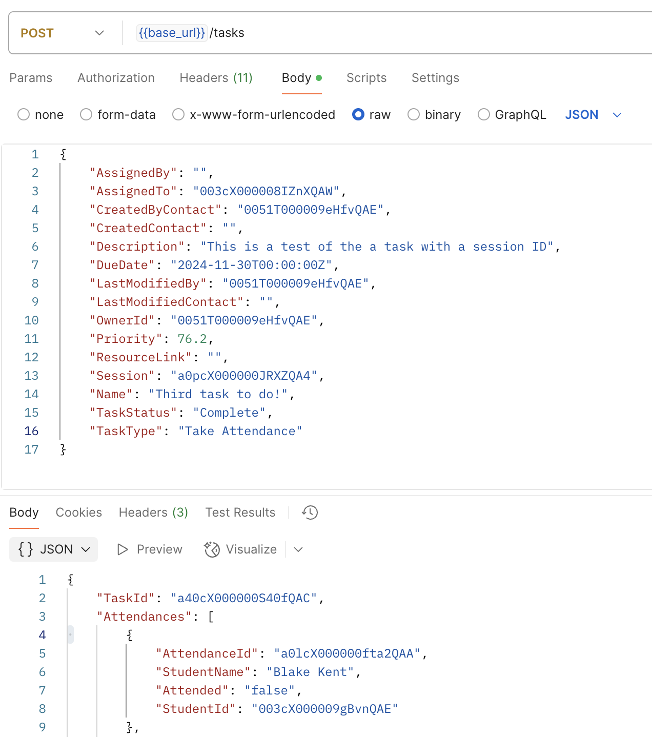The height and width of the screenshot is (737, 652).
Task: Open the response history clock icon
Action: pyautogui.click(x=310, y=513)
